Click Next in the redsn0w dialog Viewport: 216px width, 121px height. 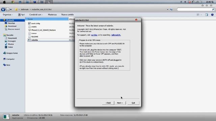(120, 103)
